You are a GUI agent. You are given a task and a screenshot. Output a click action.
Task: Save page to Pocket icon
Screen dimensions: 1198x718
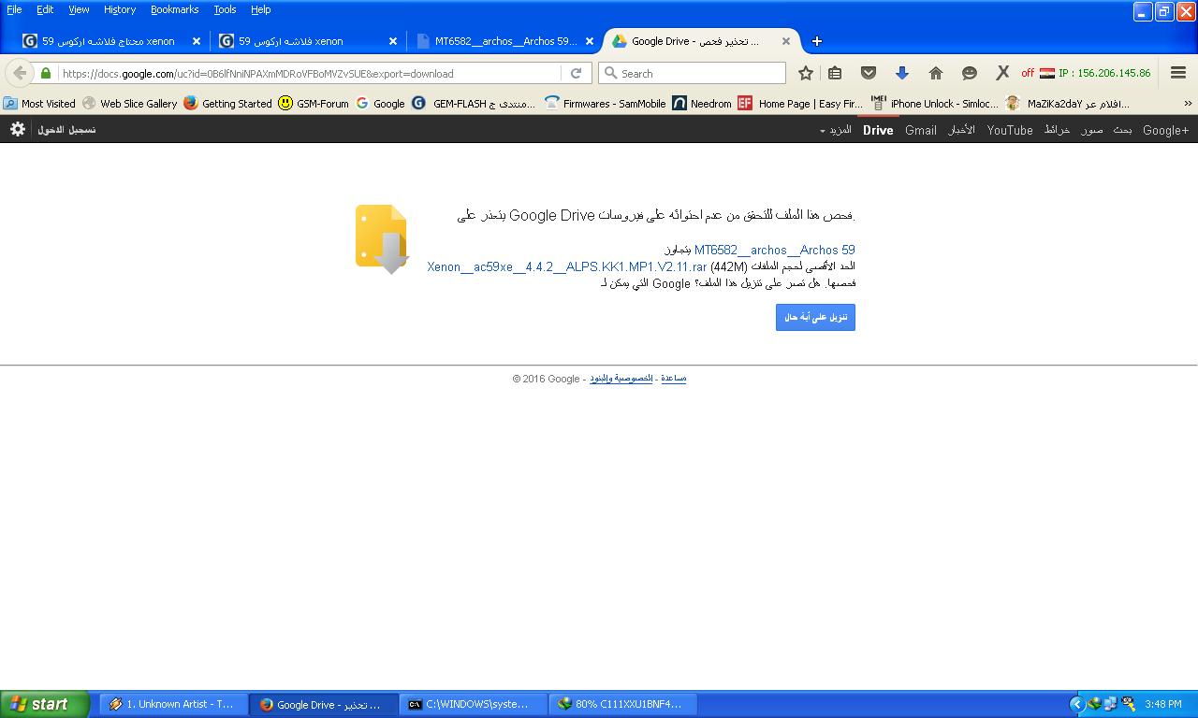pos(869,73)
